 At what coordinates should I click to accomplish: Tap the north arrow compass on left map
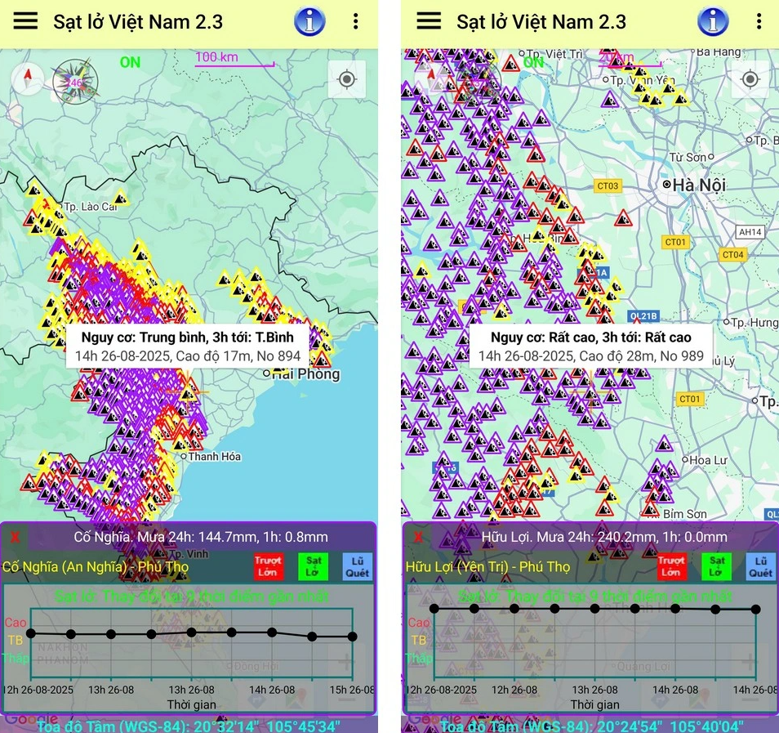(x=28, y=78)
